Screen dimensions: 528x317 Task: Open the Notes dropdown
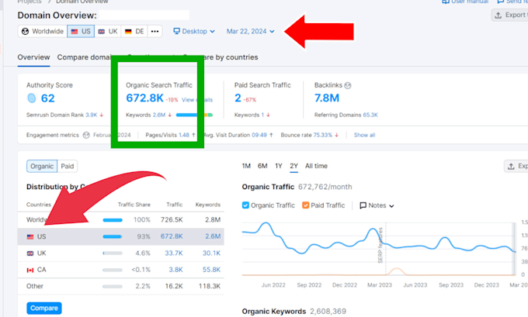377,205
